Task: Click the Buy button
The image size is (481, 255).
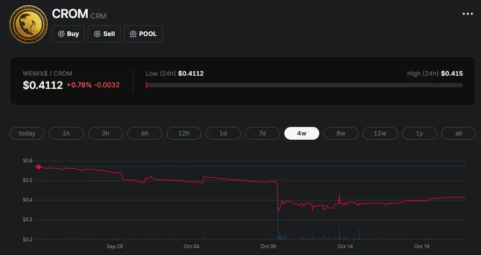Action: [x=68, y=34]
